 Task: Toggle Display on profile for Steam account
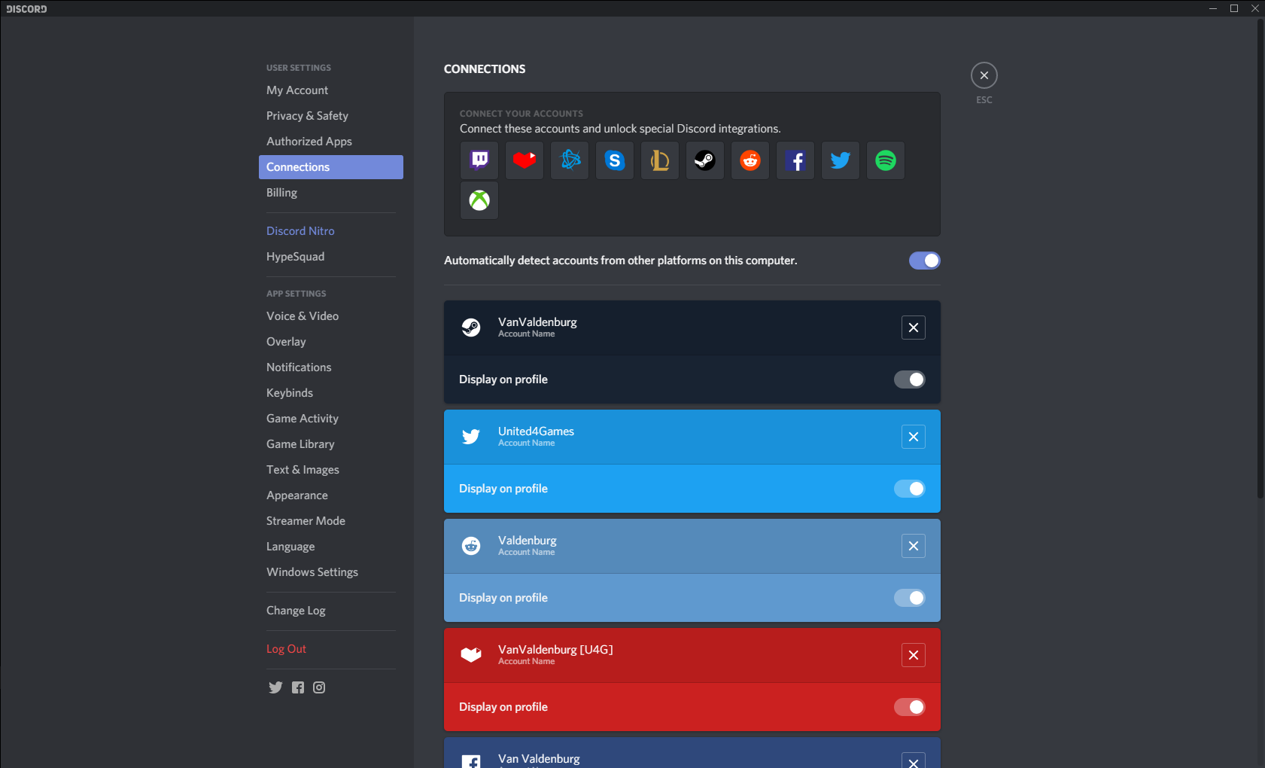(x=910, y=379)
